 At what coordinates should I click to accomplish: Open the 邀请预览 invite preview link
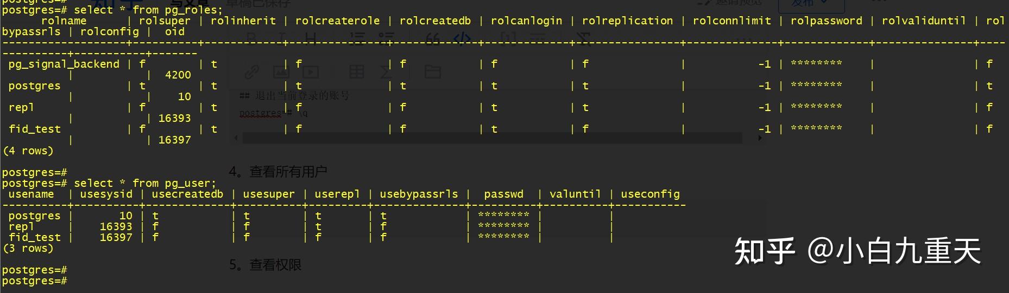tap(730, 3)
